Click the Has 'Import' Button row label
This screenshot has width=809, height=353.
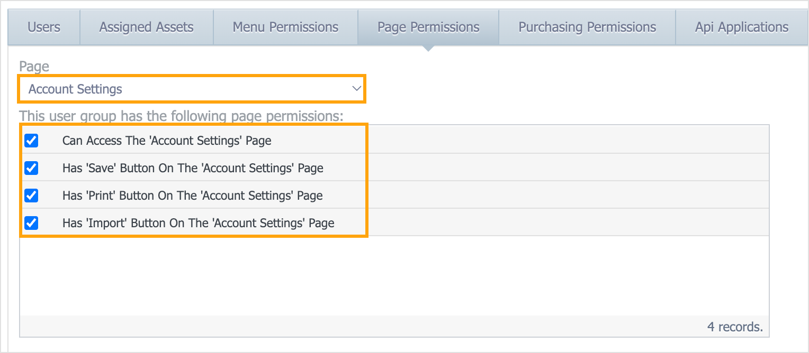(198, 223)
